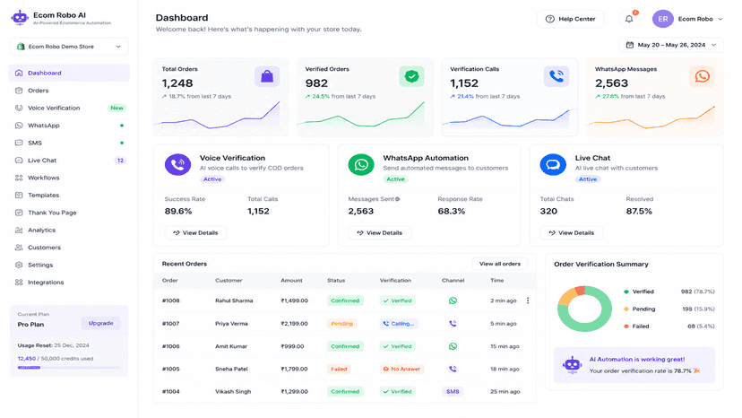Click the Help Center button
This screenshot has height=418, width=742.
click(570, 19)
